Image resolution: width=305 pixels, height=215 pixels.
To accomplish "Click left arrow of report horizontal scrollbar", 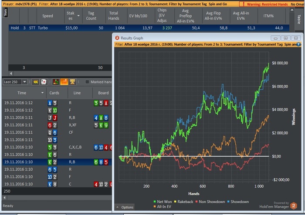I will (x=11, y=74).
